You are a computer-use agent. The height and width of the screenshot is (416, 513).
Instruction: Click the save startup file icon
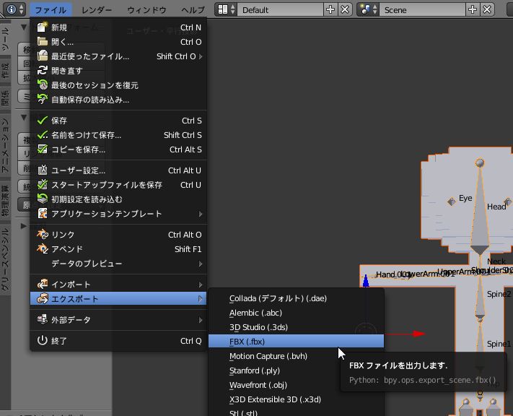point(42,185)
